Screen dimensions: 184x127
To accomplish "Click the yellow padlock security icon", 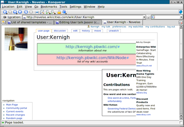I will click(x=59, y=12).
